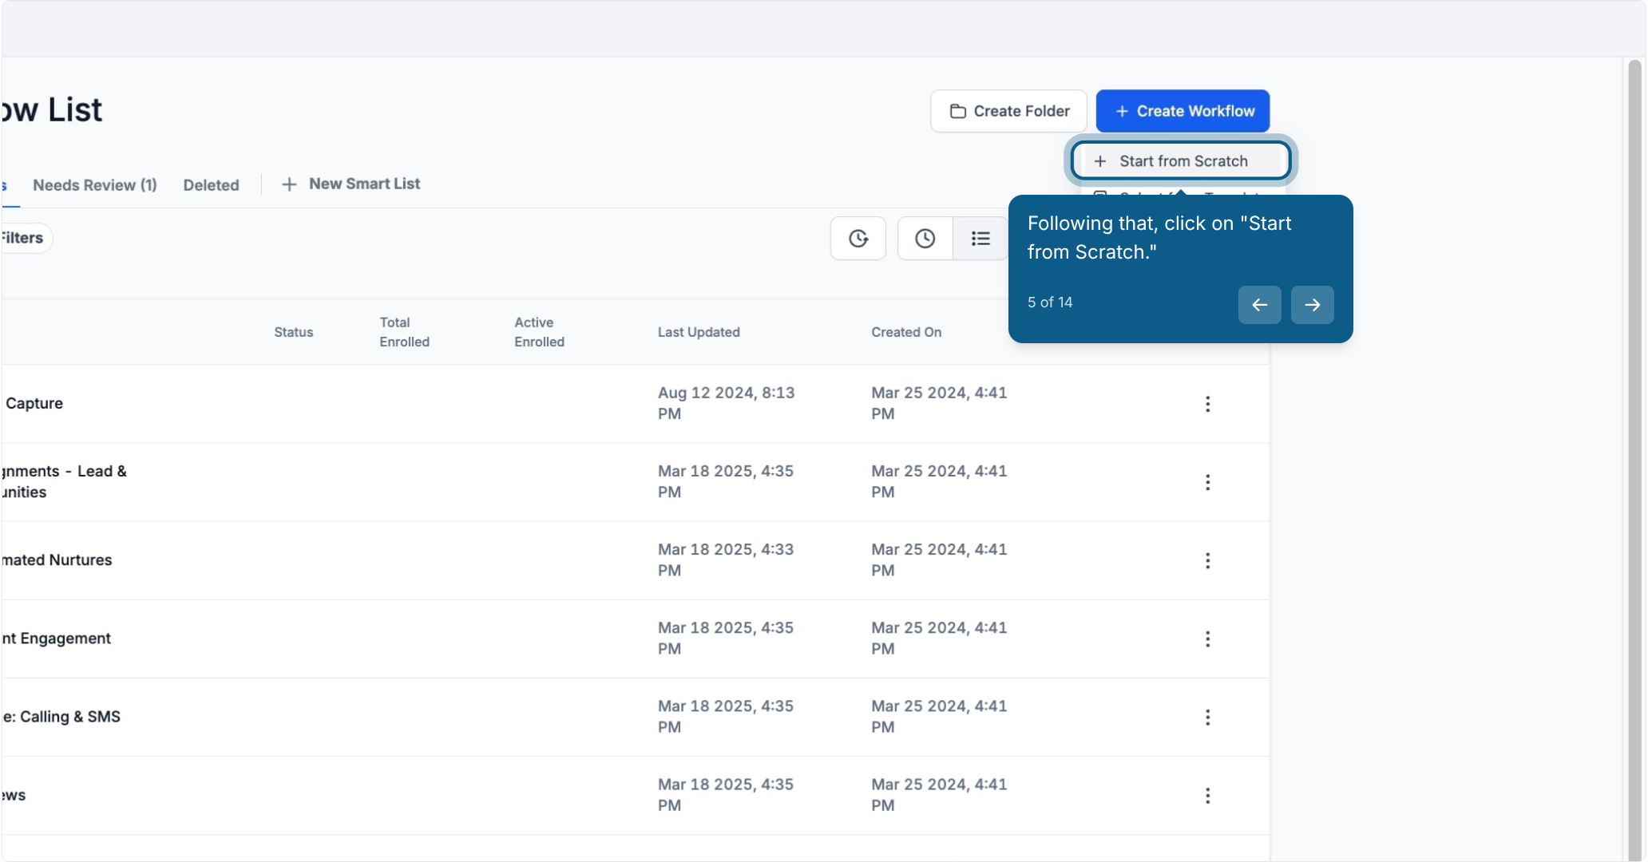Open three-dot menu for Engagement row
This screenshot has width=1648, height=862.
click(1207, 639)
